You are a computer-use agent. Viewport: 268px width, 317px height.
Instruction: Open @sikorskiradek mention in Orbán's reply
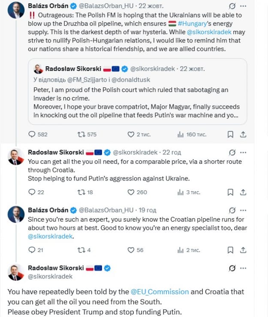click(x=51, y=236)
